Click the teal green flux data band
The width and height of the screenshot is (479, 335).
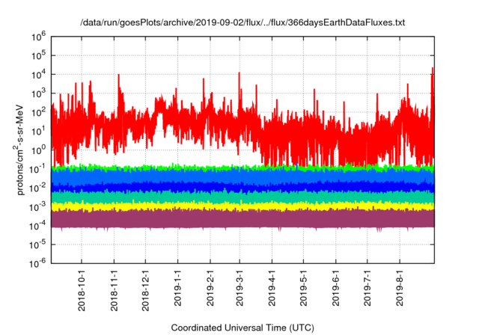pos(242,197)
